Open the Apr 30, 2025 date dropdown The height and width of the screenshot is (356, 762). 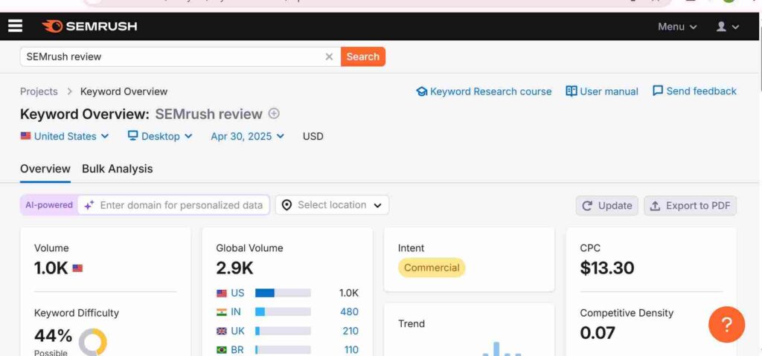(247, 137)
